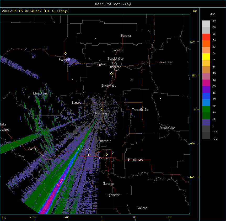
Task: Click the km unit label at bottom left
Action: tap(4, 218)
